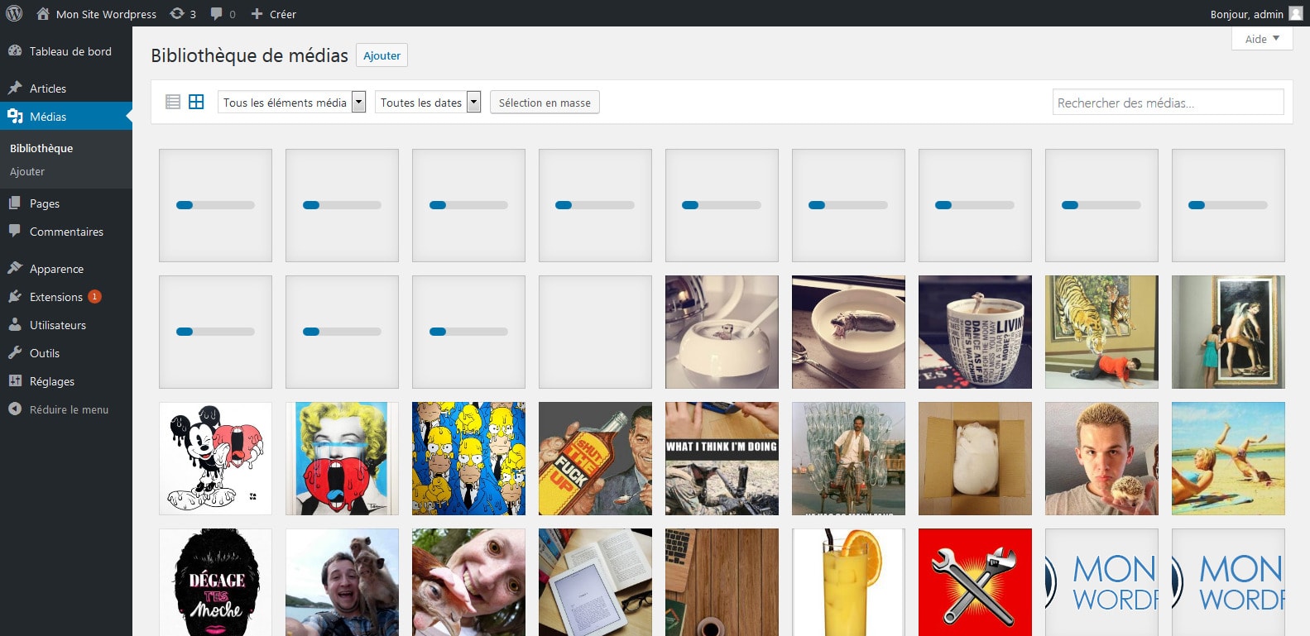
Task: Click the home icon beside Mon Site Wordpress
Action: coord(43,13)
